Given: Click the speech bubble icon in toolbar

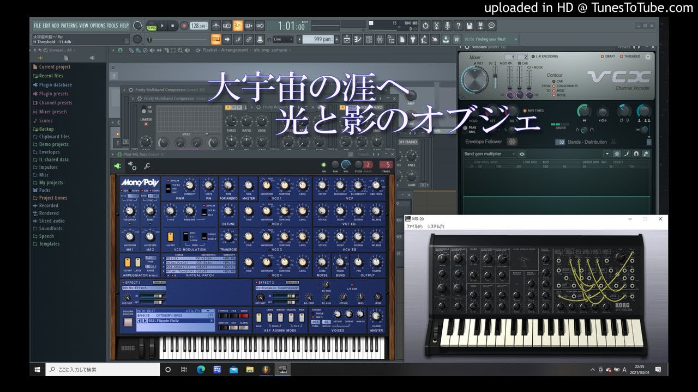Looking at the screenshot, I should (491, 26).
